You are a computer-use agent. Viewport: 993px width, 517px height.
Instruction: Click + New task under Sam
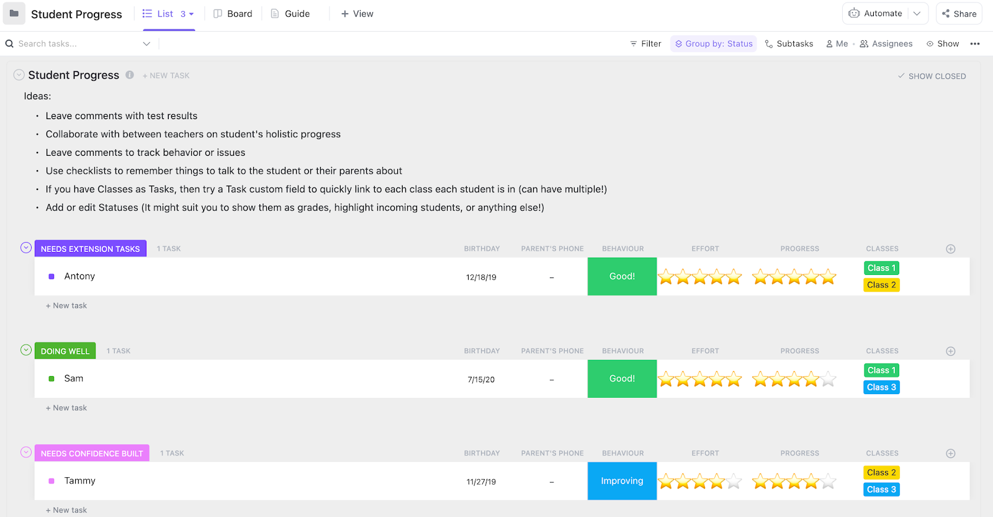point(66,408)
